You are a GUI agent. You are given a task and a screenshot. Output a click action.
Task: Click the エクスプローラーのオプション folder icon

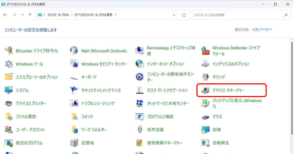tap(9, 77)
